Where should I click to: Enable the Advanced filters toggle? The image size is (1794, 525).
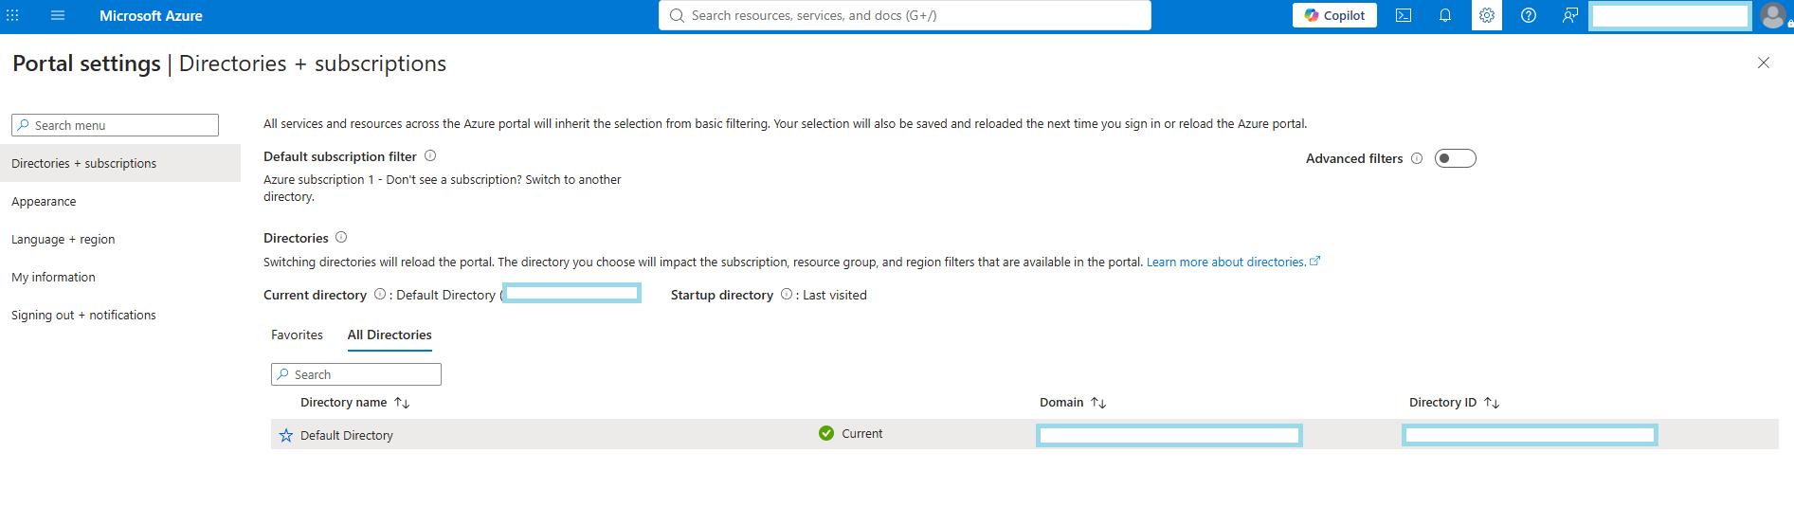pos(1456,158)
